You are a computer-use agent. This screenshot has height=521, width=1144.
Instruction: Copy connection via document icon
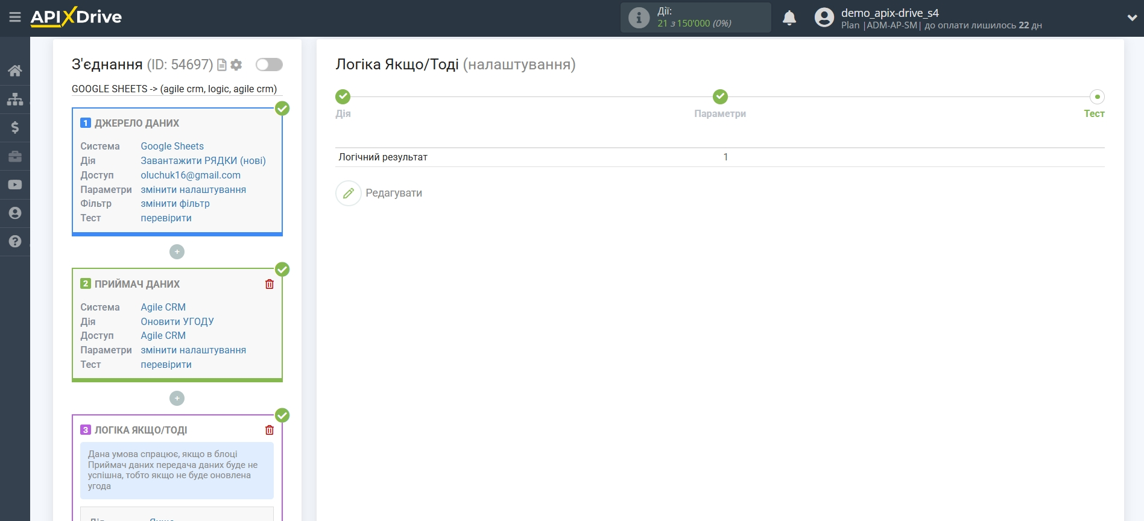(222, 65)
